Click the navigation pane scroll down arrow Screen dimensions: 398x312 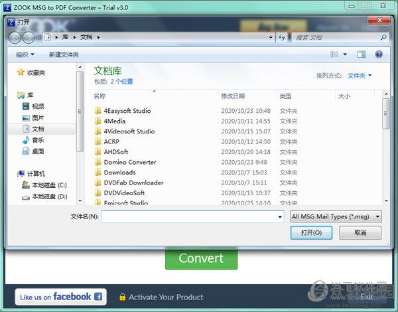click(x=80, y=200)
